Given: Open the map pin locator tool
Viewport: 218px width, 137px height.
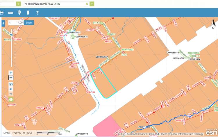Looking at the screenshot, I should (19, 13).
